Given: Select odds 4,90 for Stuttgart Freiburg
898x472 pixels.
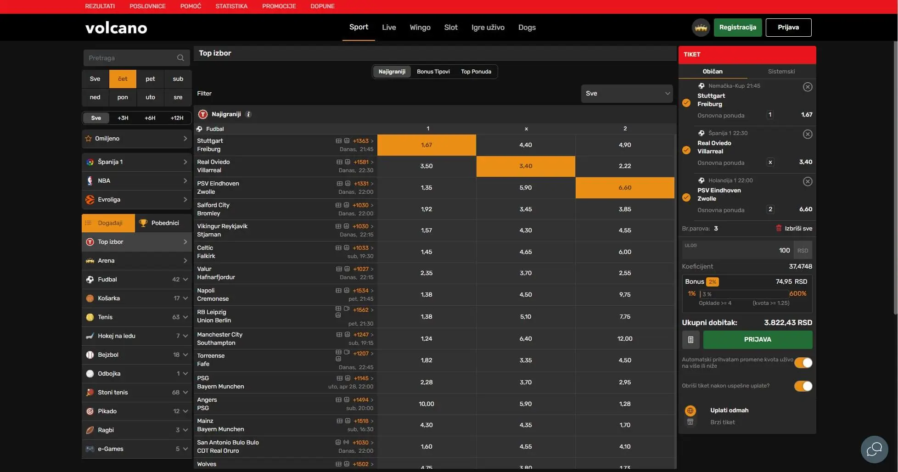Looking at the screenshot, I should (x=625, y=145).
